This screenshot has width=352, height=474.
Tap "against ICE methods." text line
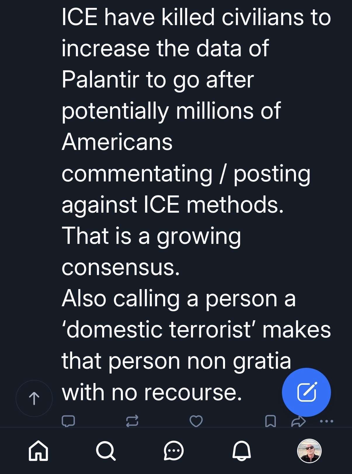point(172,204)
